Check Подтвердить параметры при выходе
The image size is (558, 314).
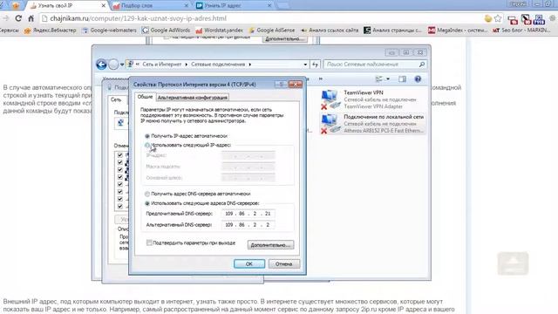[x=149, y=242]
